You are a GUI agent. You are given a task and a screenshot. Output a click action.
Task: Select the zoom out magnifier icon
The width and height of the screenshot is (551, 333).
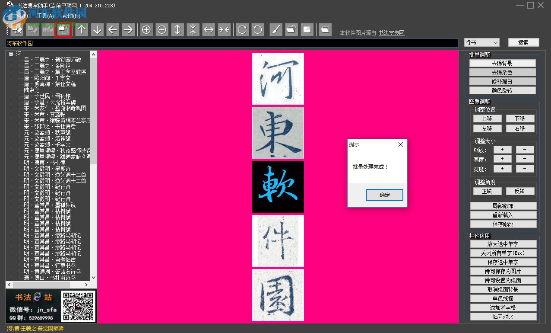tap(162, 29)
